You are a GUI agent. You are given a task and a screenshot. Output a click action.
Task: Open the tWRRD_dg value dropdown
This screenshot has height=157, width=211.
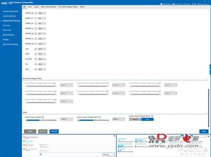point(42,13)
